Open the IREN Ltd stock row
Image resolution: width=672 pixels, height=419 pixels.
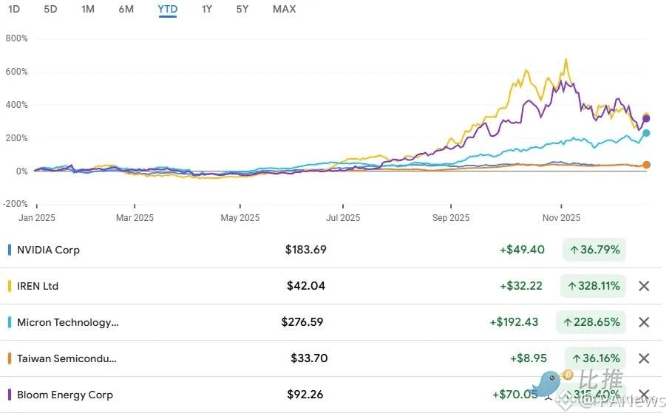(331, 286)
